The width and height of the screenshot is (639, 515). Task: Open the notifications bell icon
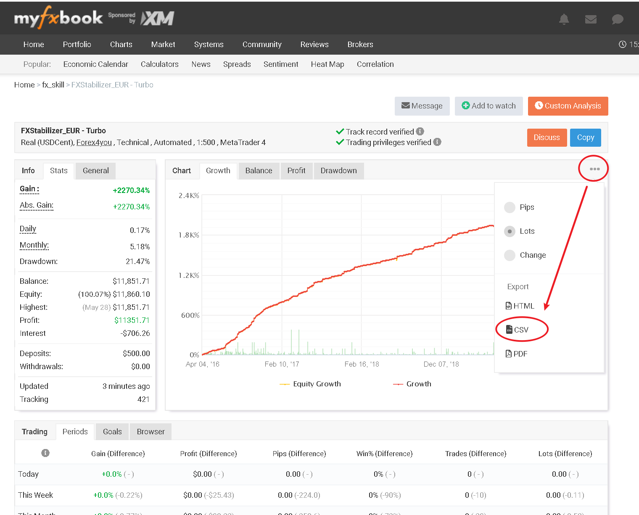click(564, 19)
